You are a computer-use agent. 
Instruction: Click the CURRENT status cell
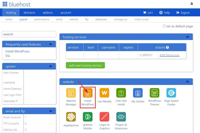pyautogui.click(x=148, y=55)
